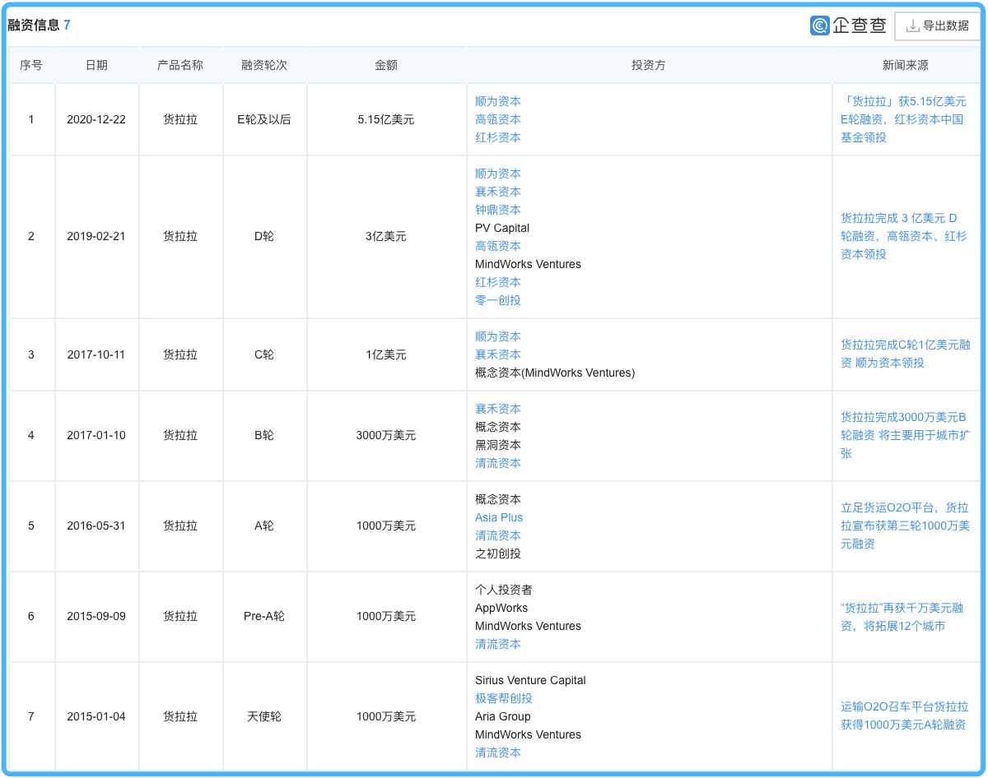Click 清流资本 link in the 天使轮 row
Screen dimensions: 988x778
[497, 753]
